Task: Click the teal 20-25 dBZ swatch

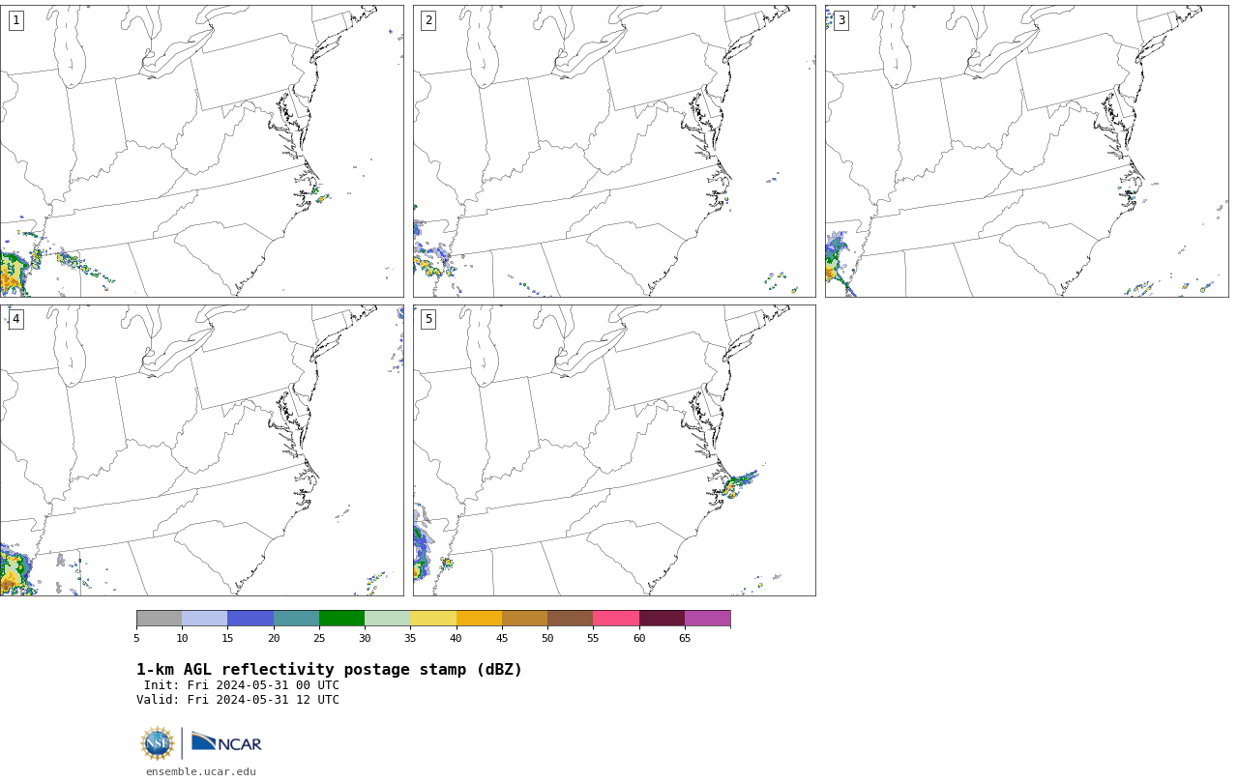Action: (296, 619)
